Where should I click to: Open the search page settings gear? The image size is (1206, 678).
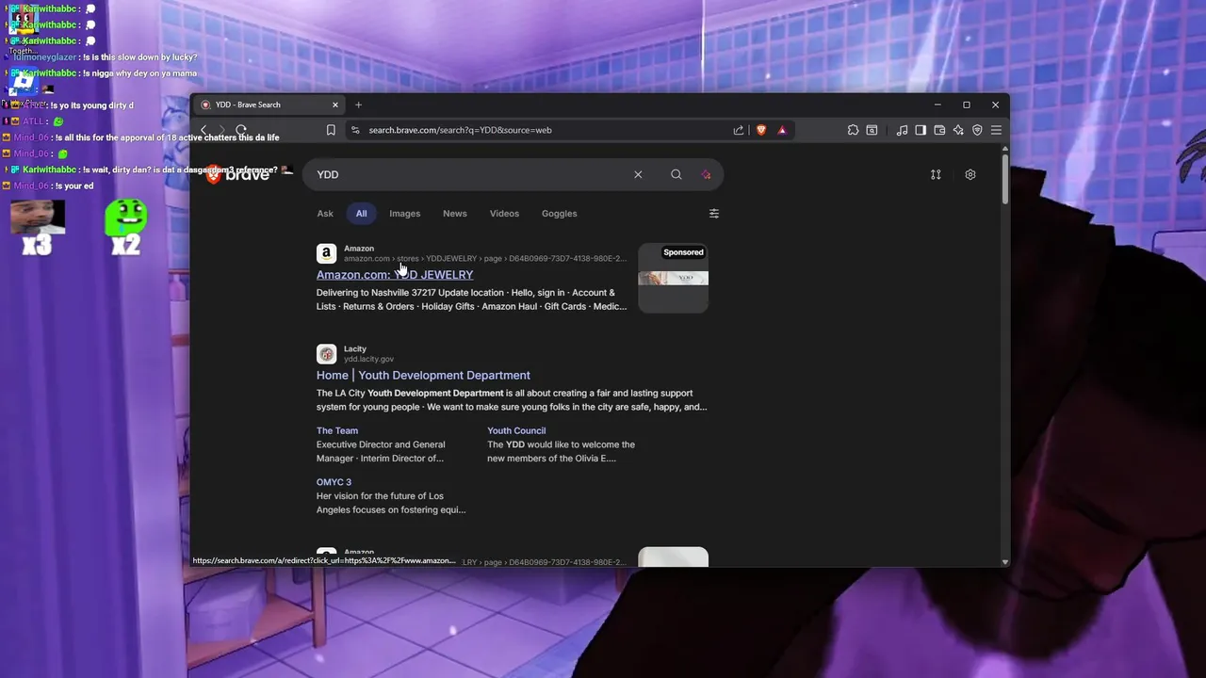(970, 174)
